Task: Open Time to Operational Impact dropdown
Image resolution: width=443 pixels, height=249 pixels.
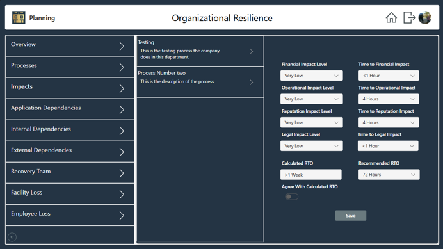Action: (389, 99)
